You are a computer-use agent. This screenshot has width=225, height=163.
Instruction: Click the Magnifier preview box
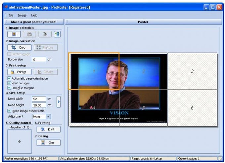pyautogui.click(x=20, y=142)
